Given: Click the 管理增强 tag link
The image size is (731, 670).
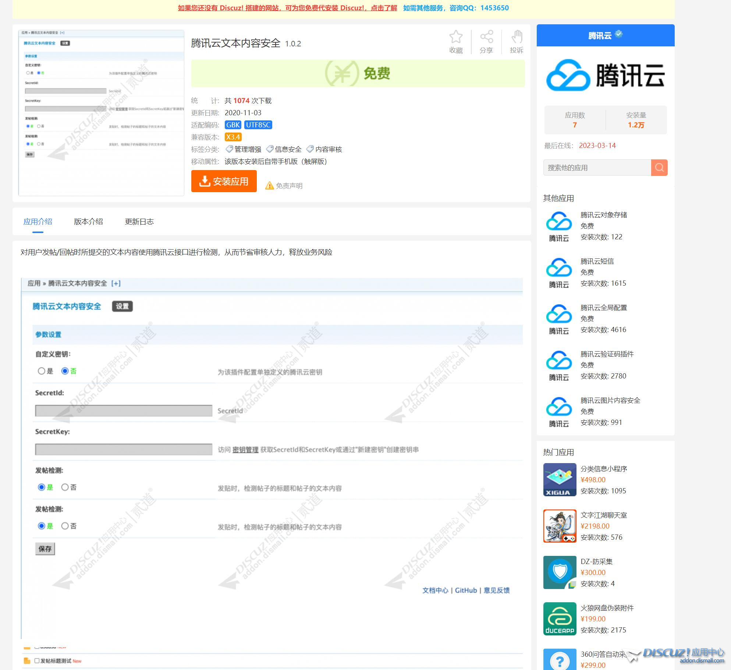Looking at the screenshot, I should (x=247, y=149).
